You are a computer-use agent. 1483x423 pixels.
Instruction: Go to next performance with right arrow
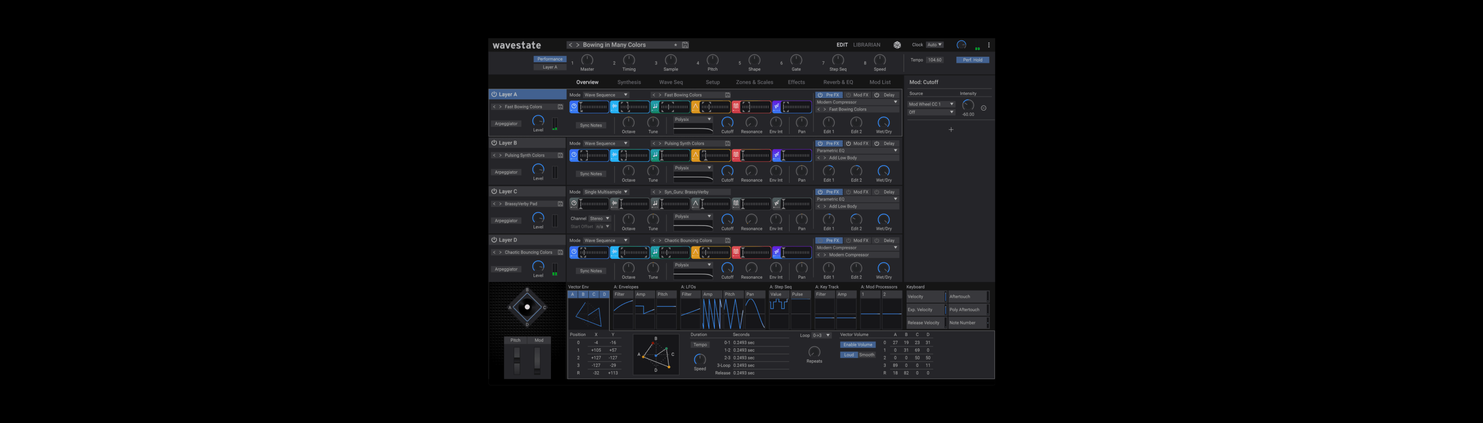tap(578, 45)
